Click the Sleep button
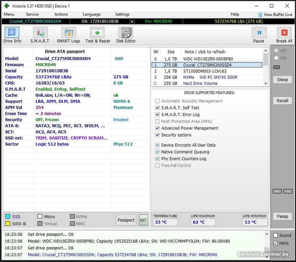Viewport: 296px width, 262px height. coord(282,80)
